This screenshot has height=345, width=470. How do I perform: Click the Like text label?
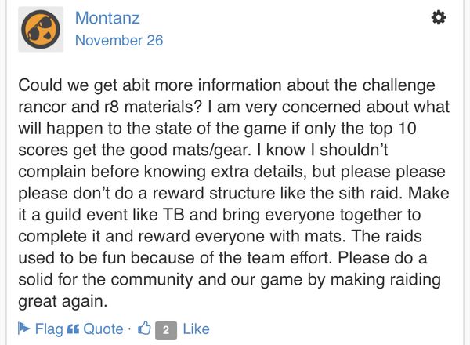195,329
